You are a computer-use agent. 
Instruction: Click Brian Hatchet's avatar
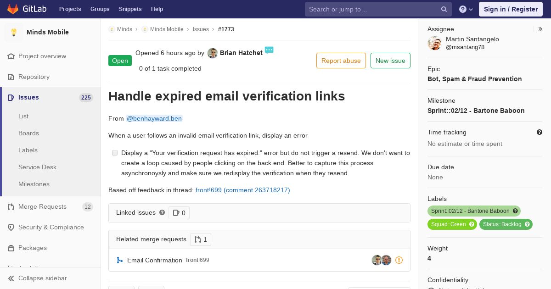(x=213, y=53)
